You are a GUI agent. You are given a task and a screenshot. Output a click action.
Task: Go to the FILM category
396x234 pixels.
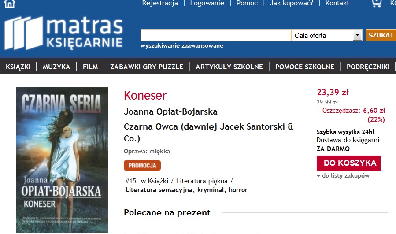[x=90, y=67]
